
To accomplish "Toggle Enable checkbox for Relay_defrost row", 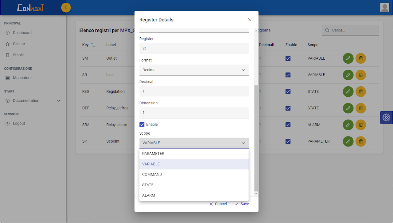I will click(288, 108).
